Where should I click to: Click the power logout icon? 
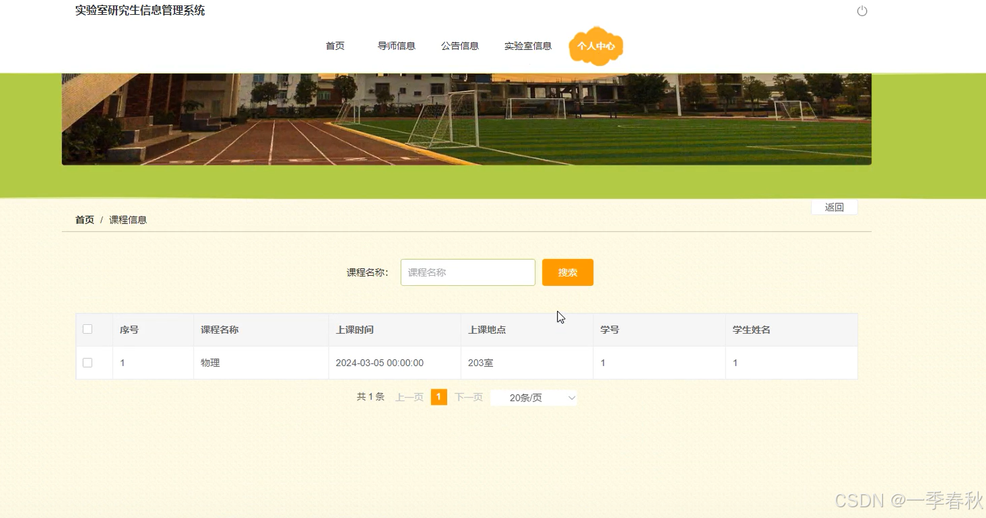(861, 11)
